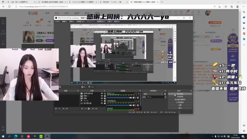Move source up with arrow icon
The height and width of the screenshot is (139, 247).
coord(93,109)
